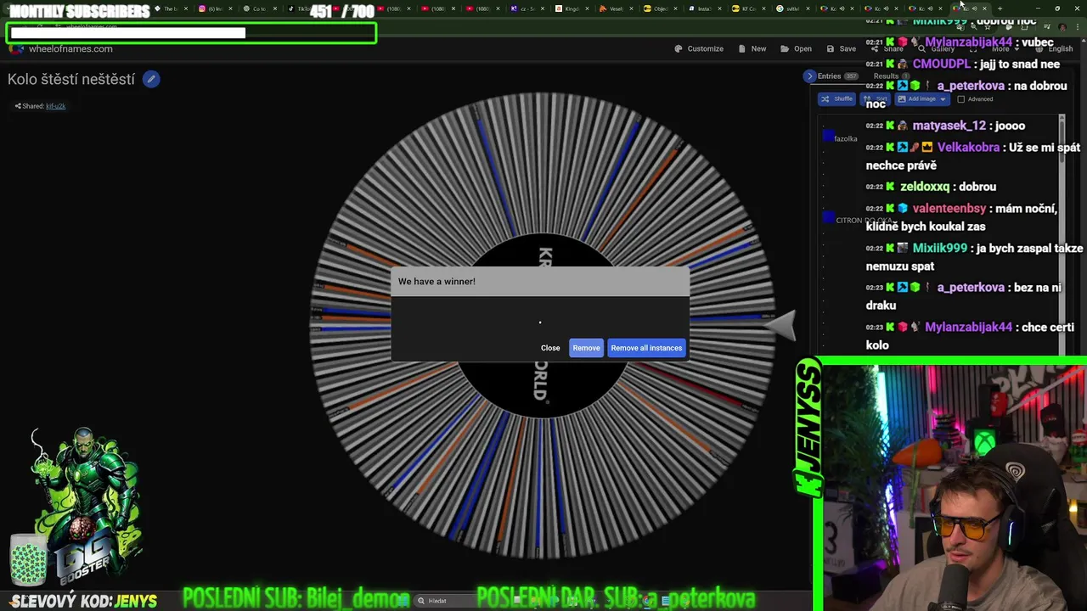Click the wheeloffnames.com logo text
The height and width of the screenshot is (611, 1087).
(x=70, y=48)
